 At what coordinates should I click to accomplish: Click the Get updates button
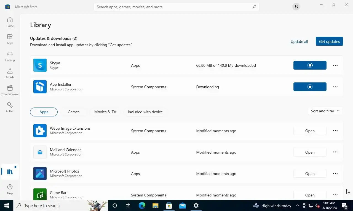[329, 41]
